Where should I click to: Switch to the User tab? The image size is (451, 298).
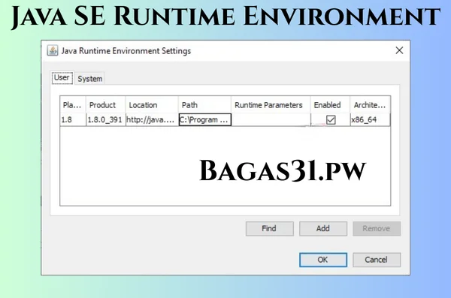click(x=62, y=78)
